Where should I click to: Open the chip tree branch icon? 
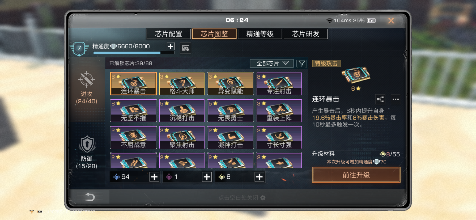380,99
